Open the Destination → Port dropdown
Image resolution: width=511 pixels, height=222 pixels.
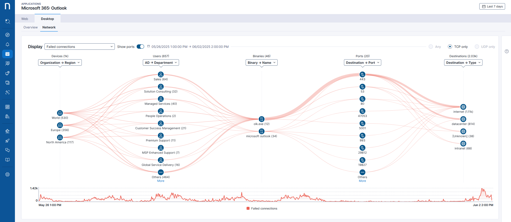[x=362, y=62]
